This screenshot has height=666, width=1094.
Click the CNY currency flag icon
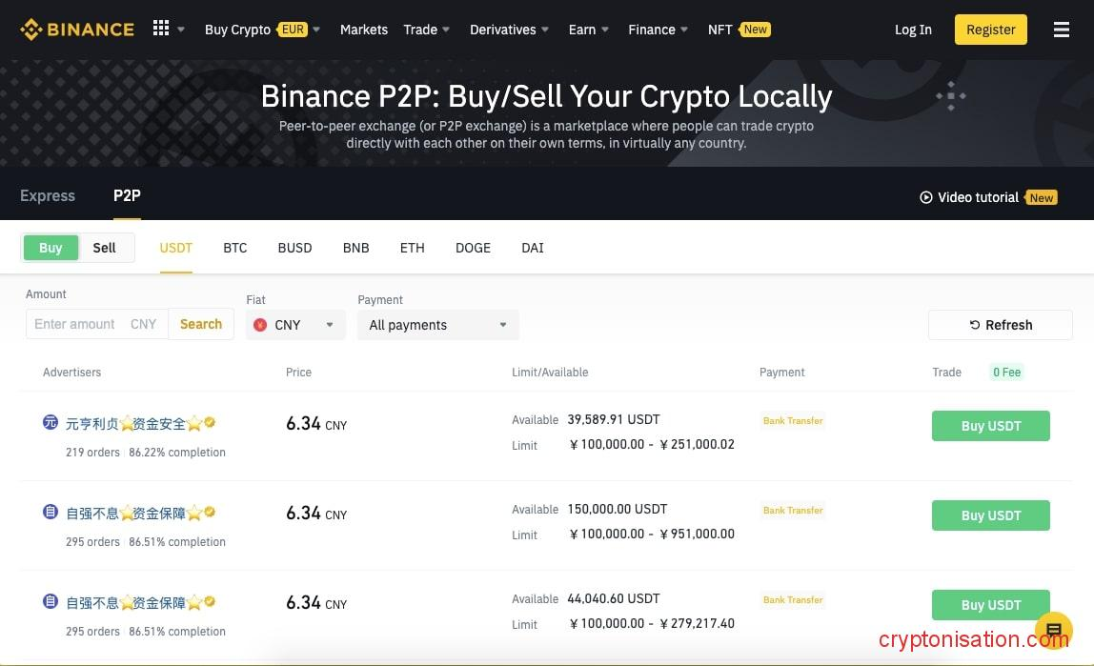coord(260,325)
